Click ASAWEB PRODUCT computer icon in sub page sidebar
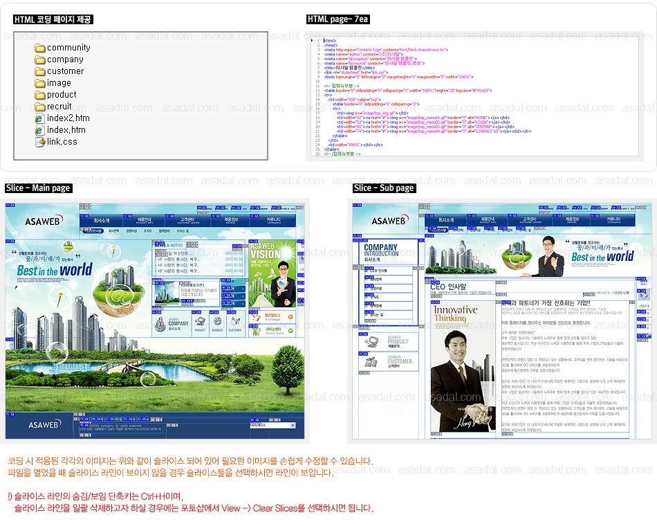 point(372,341)
